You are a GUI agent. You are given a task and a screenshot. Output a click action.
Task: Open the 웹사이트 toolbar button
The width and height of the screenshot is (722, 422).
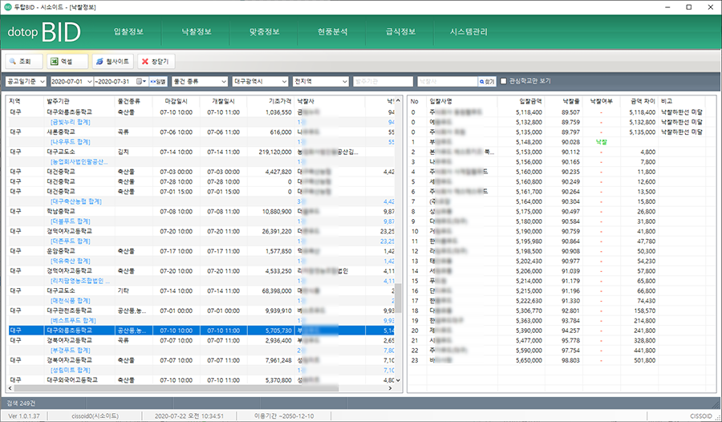tap(112, 60)
